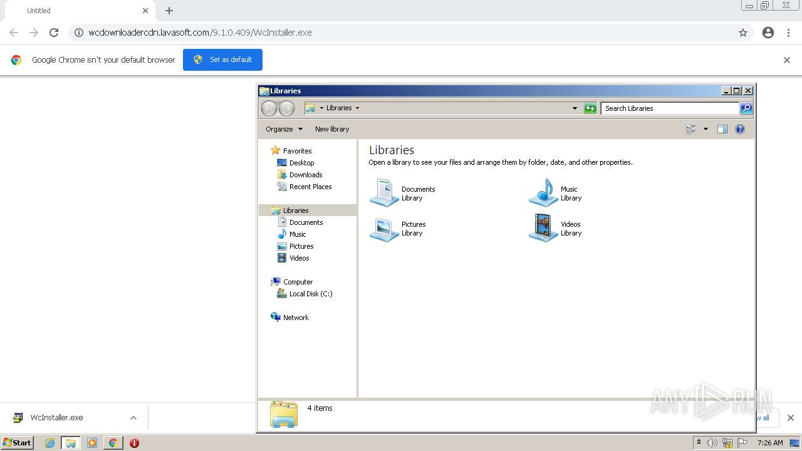Click the Chrome forward navigation arrow

[x=34, y=33]
